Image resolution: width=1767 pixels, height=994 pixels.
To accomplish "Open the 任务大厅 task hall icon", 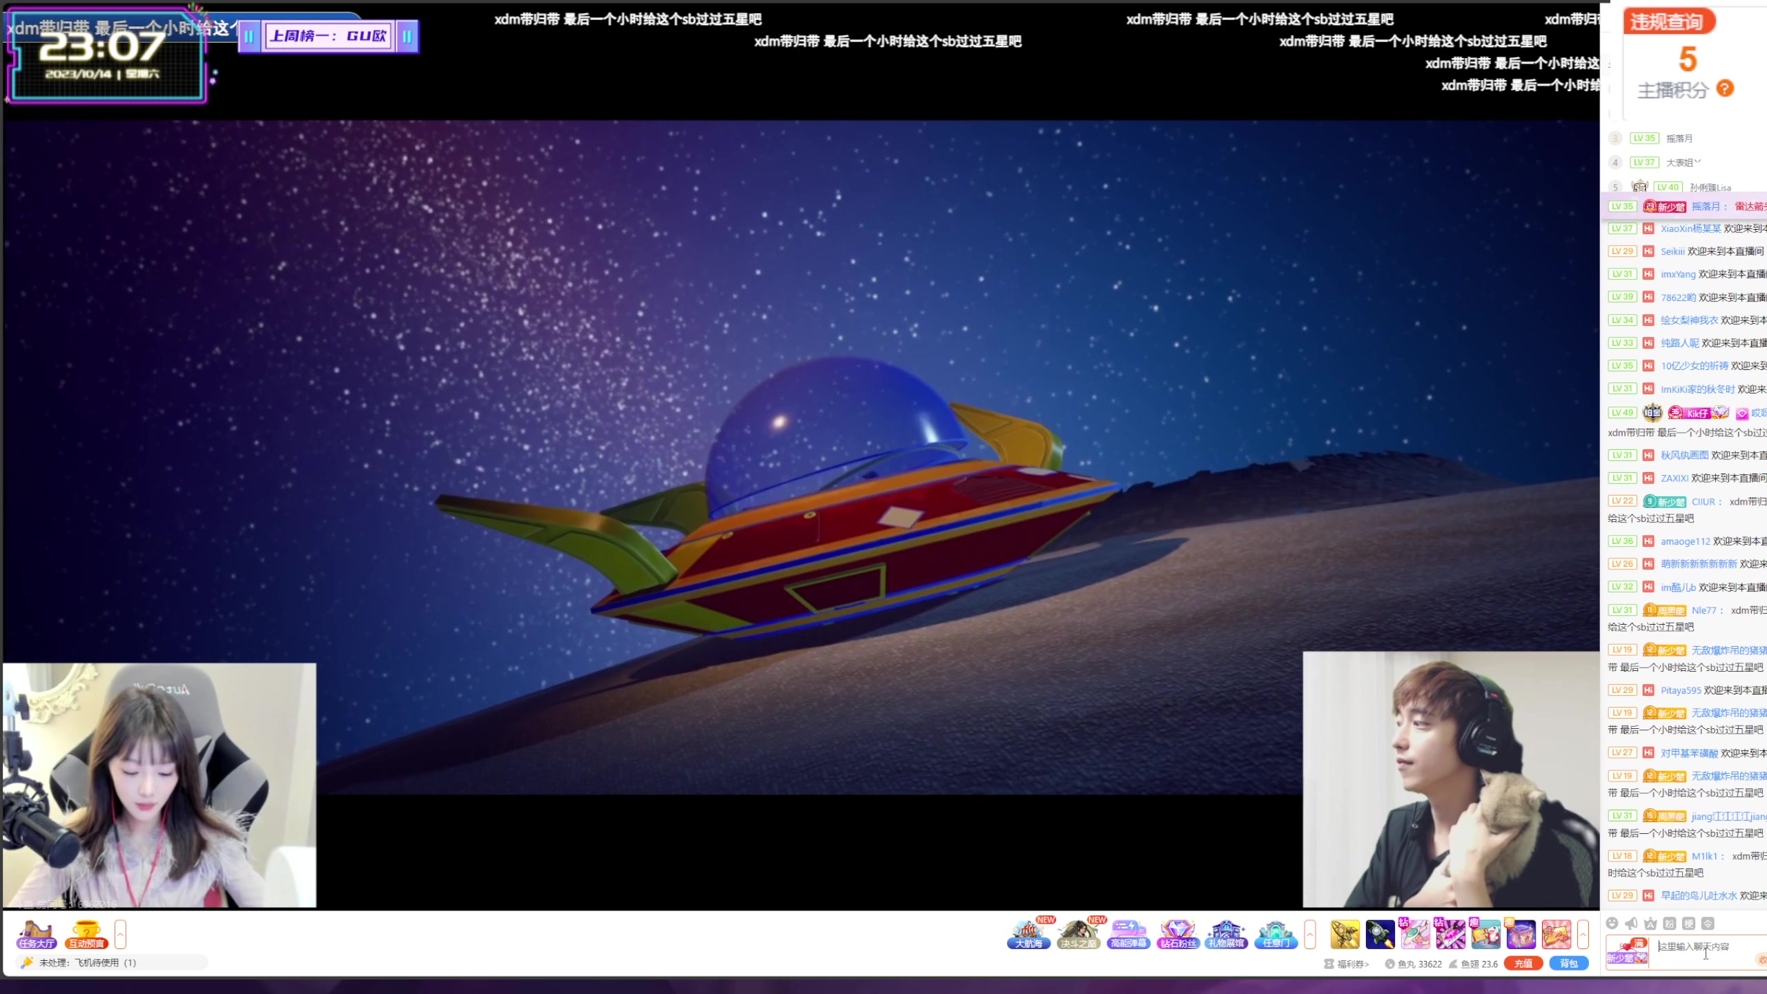I will 37,934.
